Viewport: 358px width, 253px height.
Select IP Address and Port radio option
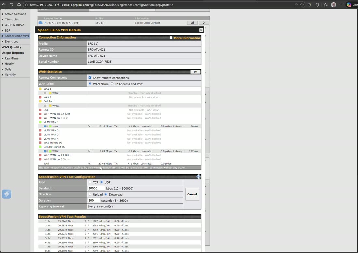tap(112, 84)
